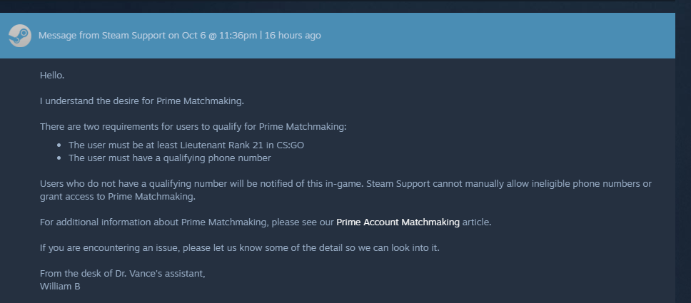691x303 pixels.
Task: Select the qualifying phone number bullet text
Action: [169, 158]
